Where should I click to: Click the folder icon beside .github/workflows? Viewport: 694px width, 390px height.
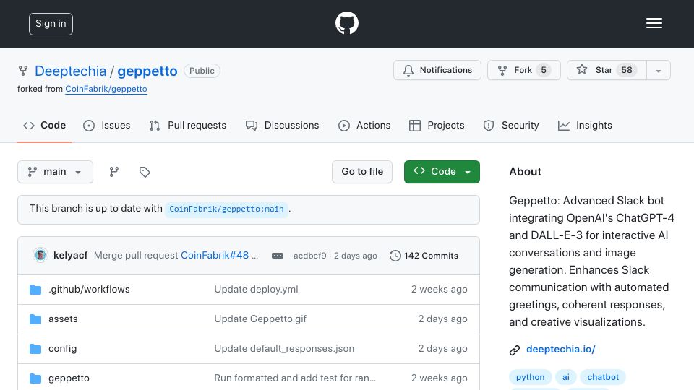click(35, 290)
